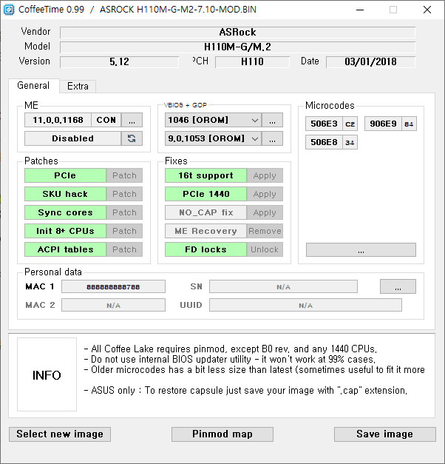The image size is (445, 464).
Task: Open the Pinmod map
Action: click(222, 434)
